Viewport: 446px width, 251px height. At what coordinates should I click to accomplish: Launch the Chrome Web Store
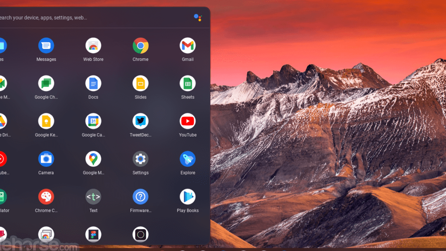(93, 46)
